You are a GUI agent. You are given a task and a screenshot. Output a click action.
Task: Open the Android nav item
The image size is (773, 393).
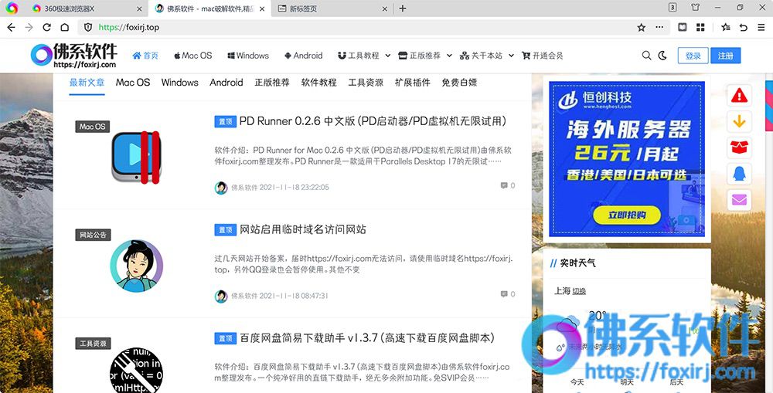(x=303, y=56)
